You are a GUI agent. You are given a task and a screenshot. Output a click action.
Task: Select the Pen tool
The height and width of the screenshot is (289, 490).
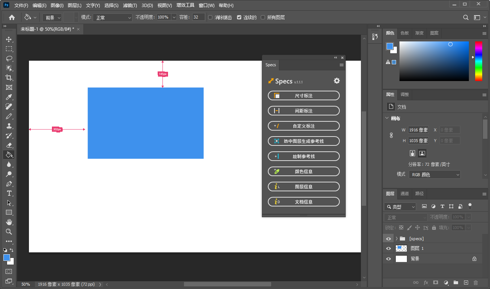pos(9,184)
